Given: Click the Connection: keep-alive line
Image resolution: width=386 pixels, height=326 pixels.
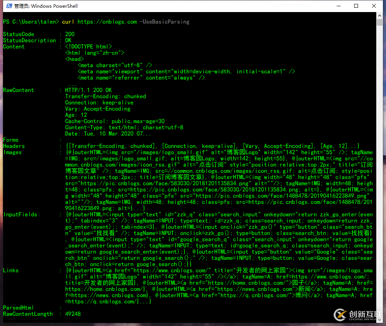Looking at the screenshot, I should point(99,103).
